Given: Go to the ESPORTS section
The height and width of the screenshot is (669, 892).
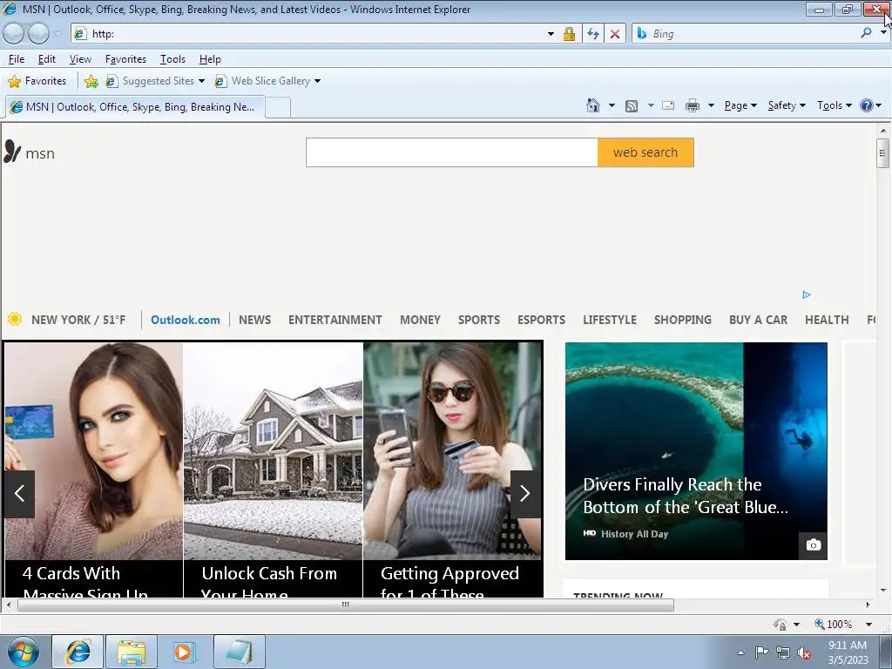Looking at the screenshot, I should (x=542, y=320).
